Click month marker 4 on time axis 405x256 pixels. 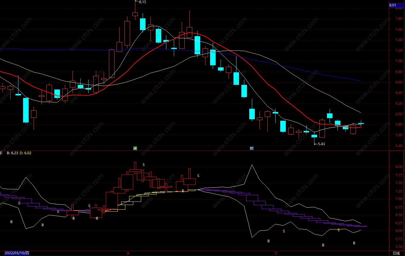tap(128, 253)
